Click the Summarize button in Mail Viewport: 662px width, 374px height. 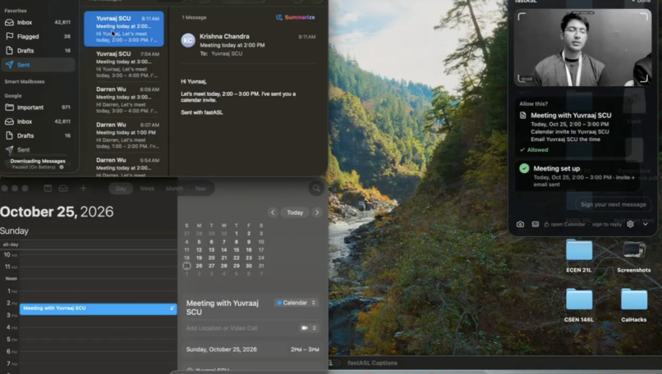tap(296, 17)
